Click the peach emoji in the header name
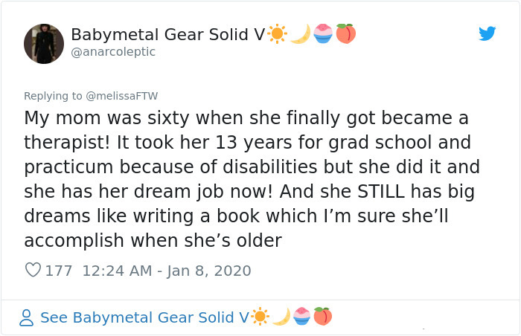The height and width of the screenshot is (336, 521). pyautogui.click(x=345, y=33)
